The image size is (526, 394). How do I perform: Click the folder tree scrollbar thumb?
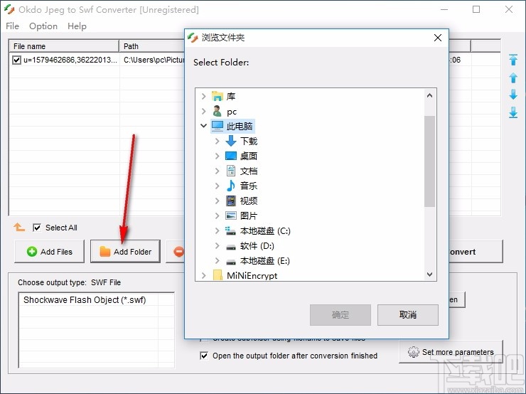coord(430,161)
